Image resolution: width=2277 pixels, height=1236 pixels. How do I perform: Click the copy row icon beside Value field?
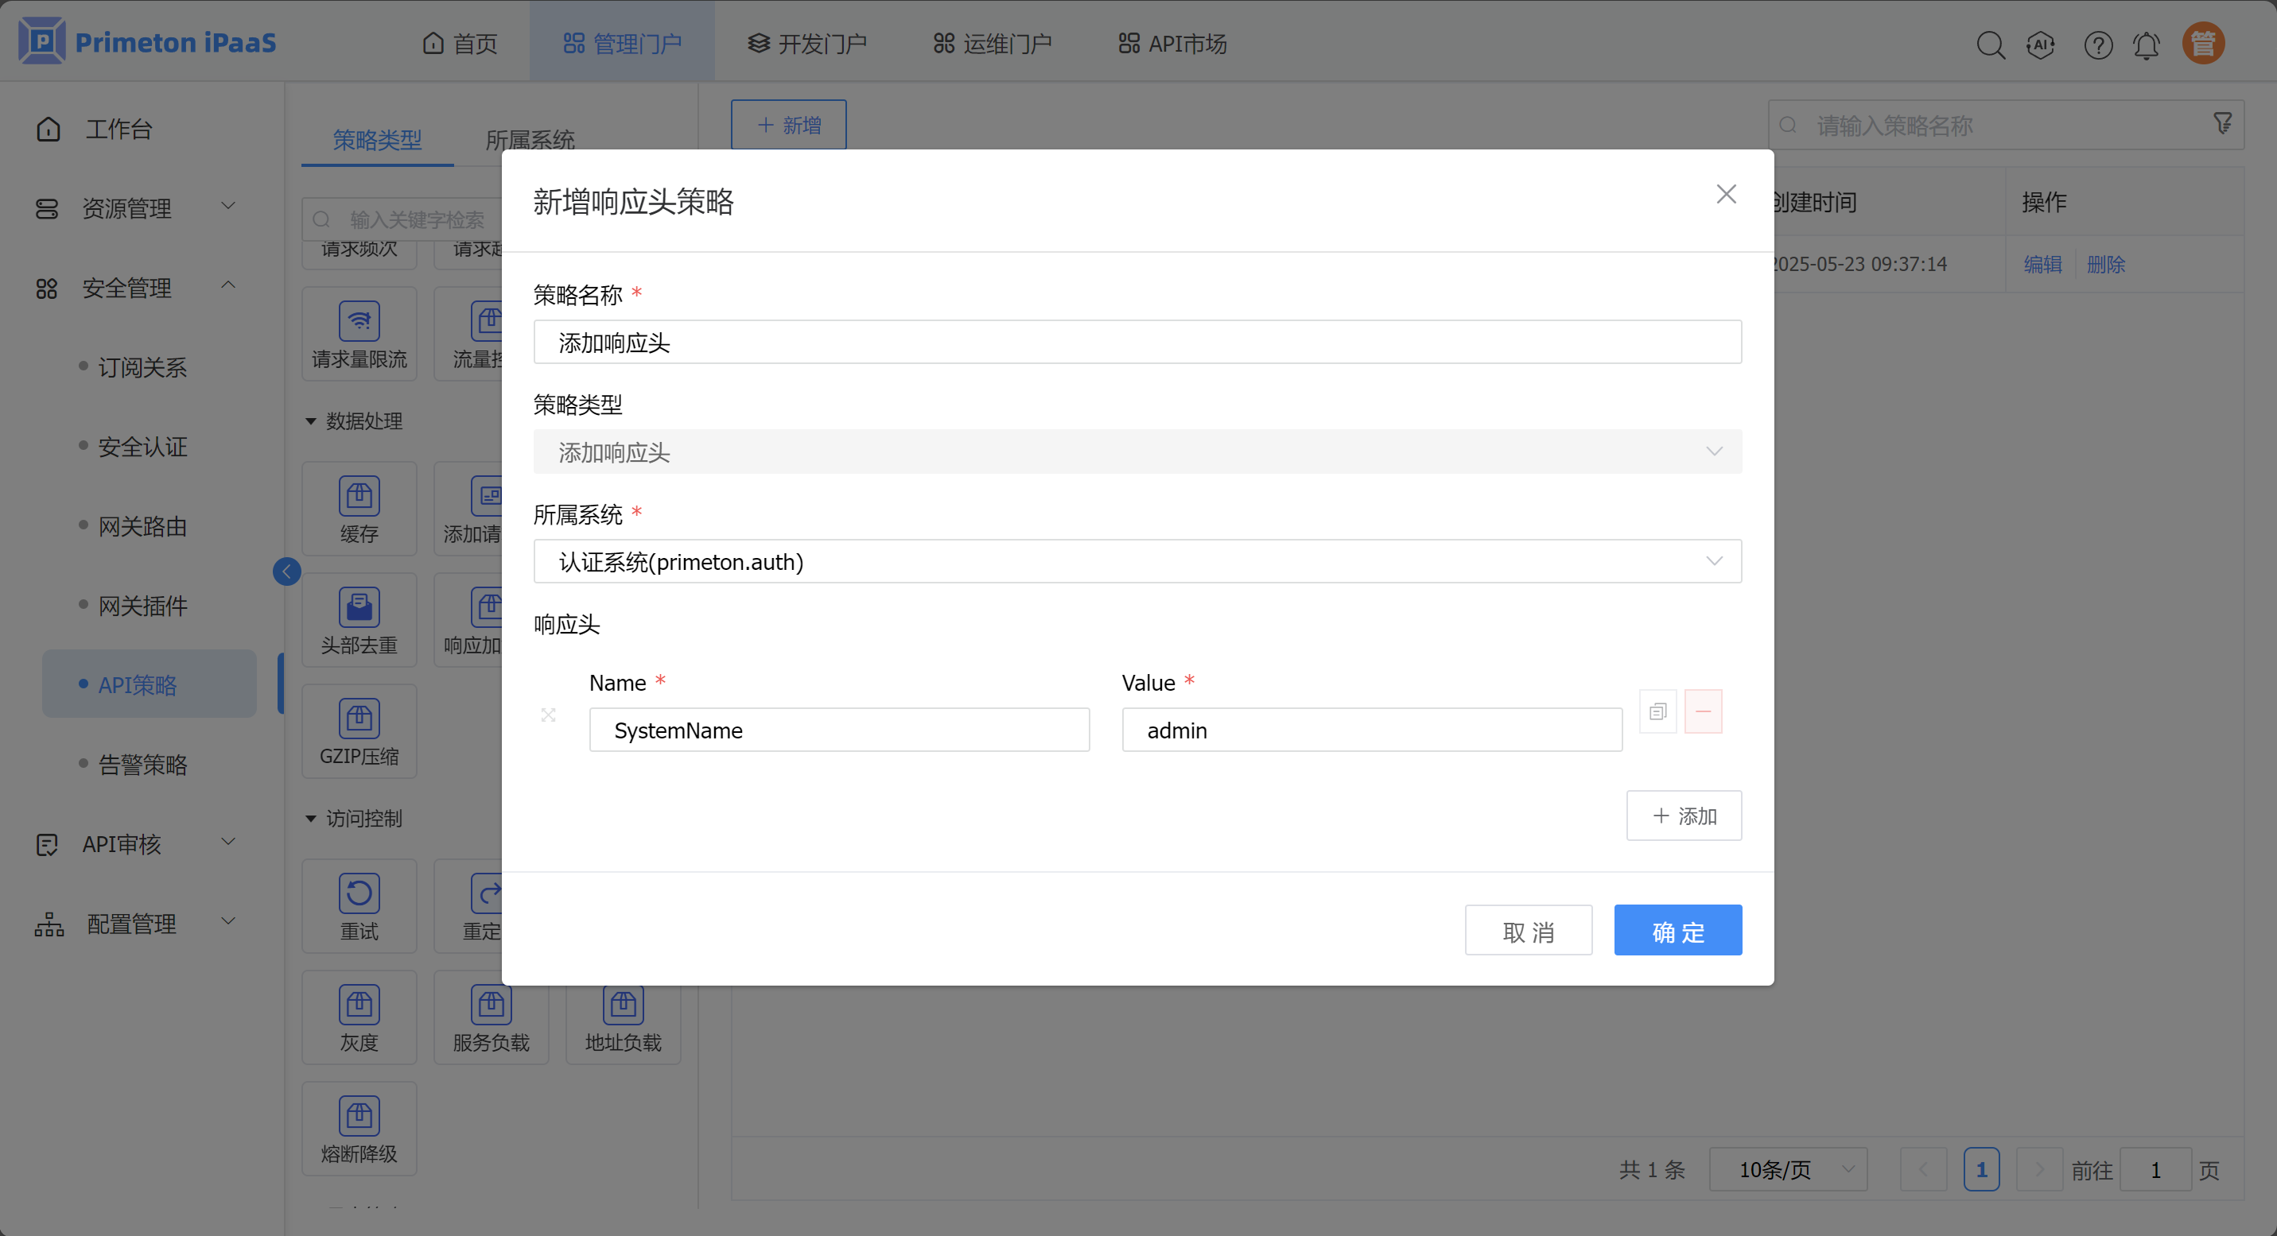point(1657,711)
